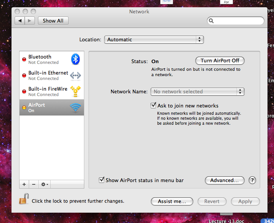Remove selected service with minus button

34,184
